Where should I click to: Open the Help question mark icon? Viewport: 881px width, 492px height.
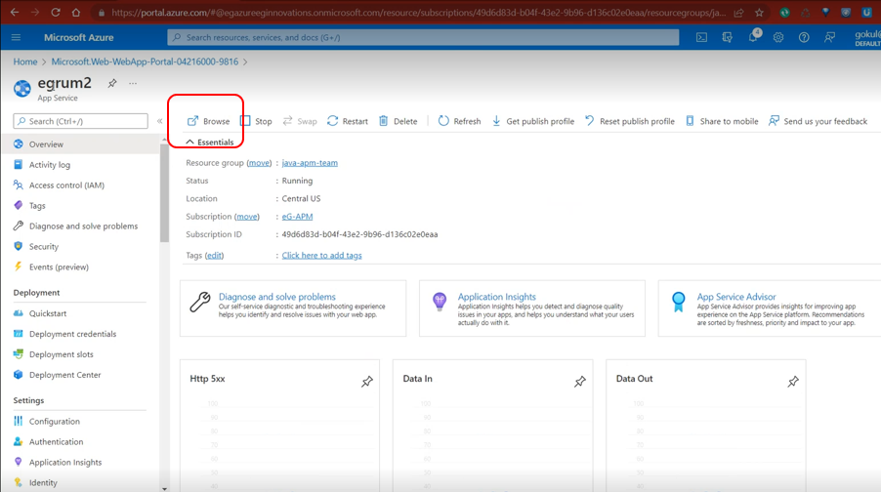click(804, 37)
